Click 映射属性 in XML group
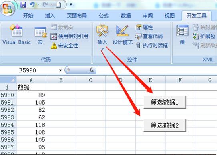This screenshot has height=155, width=217. click(205, 27)
